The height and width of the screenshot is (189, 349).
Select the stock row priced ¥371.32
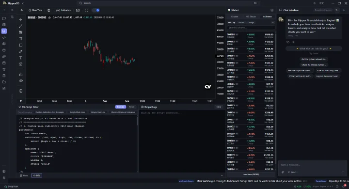[250, 64]
